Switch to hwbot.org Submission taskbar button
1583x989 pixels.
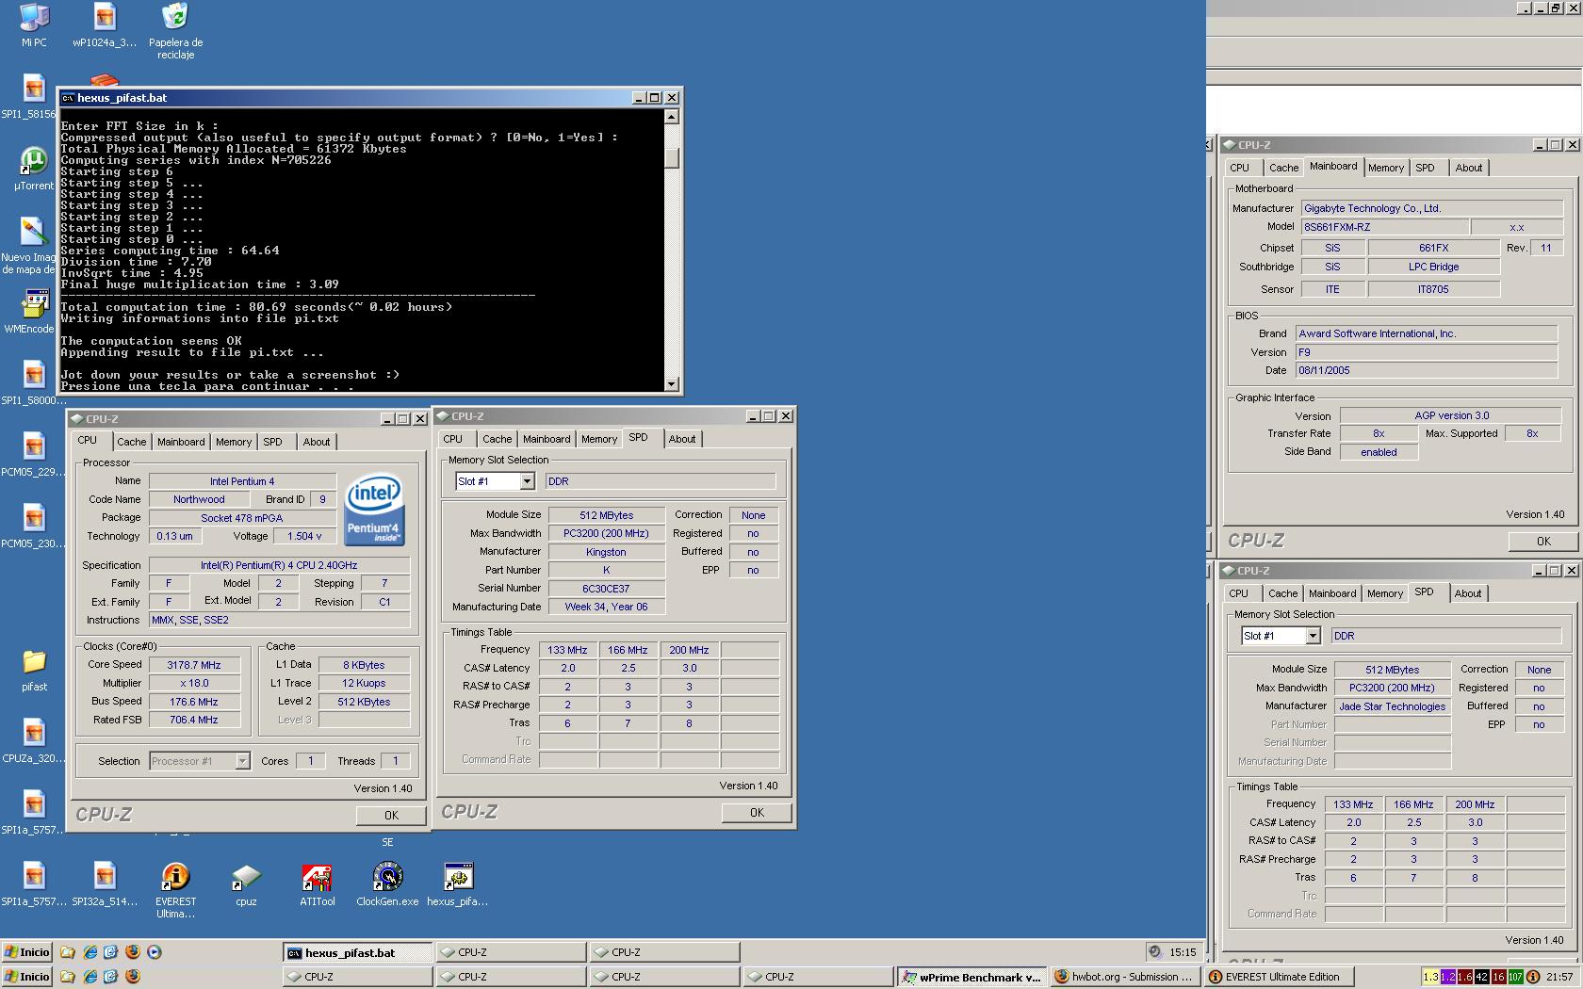tap(1123, 977)
